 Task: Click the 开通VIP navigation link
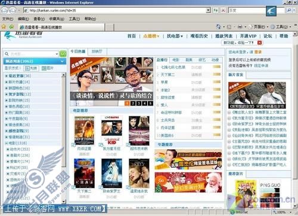[x=248, y=36]
